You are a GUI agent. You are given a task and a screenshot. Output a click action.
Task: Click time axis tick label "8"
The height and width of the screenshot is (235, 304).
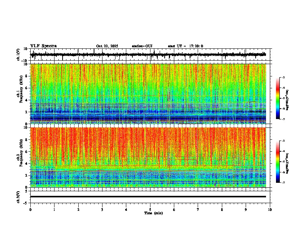222,210
